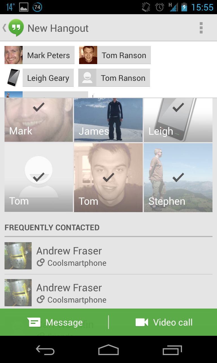Image resolution: width=217 pixels, height=363 pixels.
Task: Tap the Android back navigation icon
Action: point(45,351)
